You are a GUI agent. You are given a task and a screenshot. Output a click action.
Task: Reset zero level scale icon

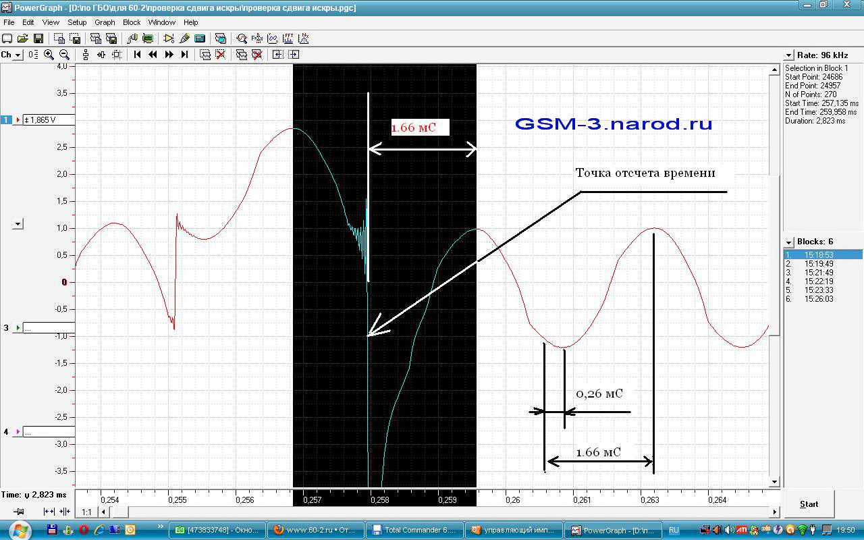pos(33,55)
